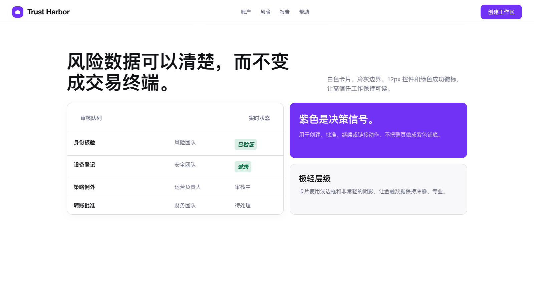The image size is (534, 300).
Task: Click the 审核中 status text
Action: click(x=243, y=187)
